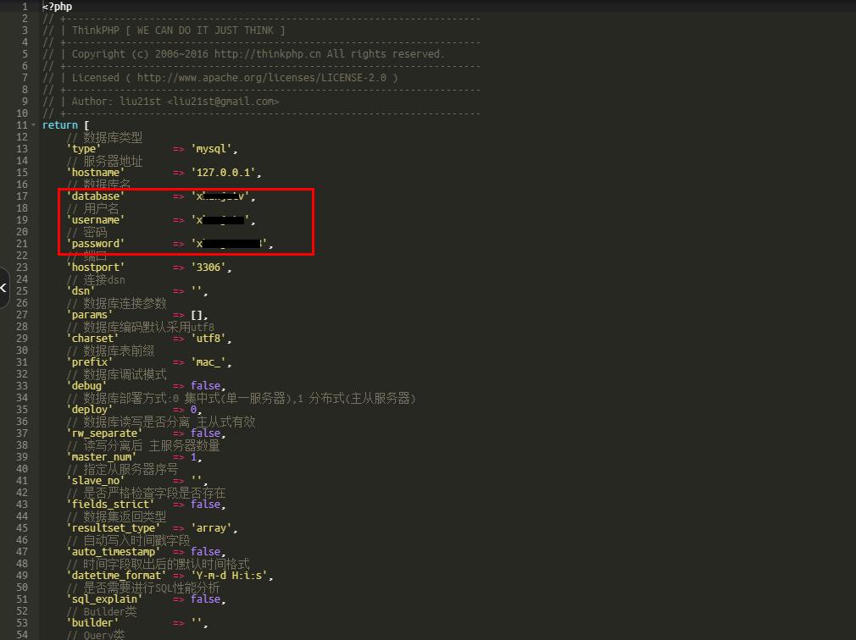This screenshot has height=640, width=856.
Task: Click the 'builder' key on line 53
Action: [93, 623]
